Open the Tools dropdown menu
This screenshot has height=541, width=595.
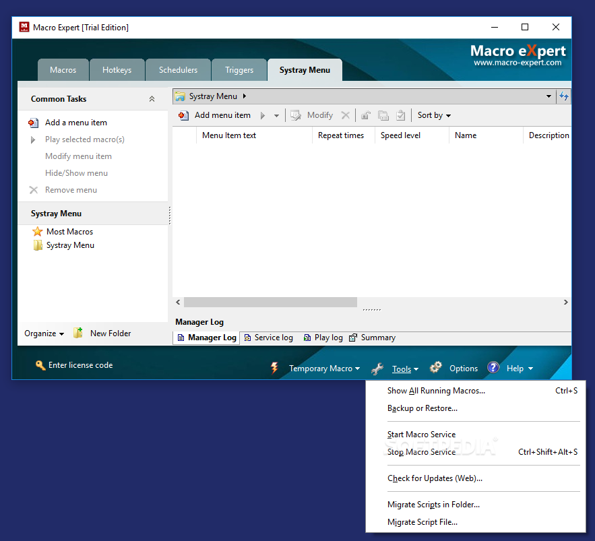pyautogui.click(x=405, y=369)
